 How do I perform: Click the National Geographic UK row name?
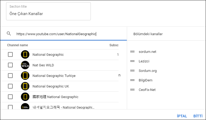[51, 86]
